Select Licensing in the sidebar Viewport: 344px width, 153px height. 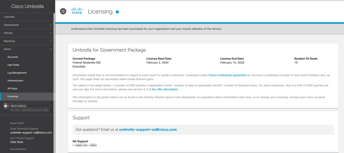click(x=13, y=96)
